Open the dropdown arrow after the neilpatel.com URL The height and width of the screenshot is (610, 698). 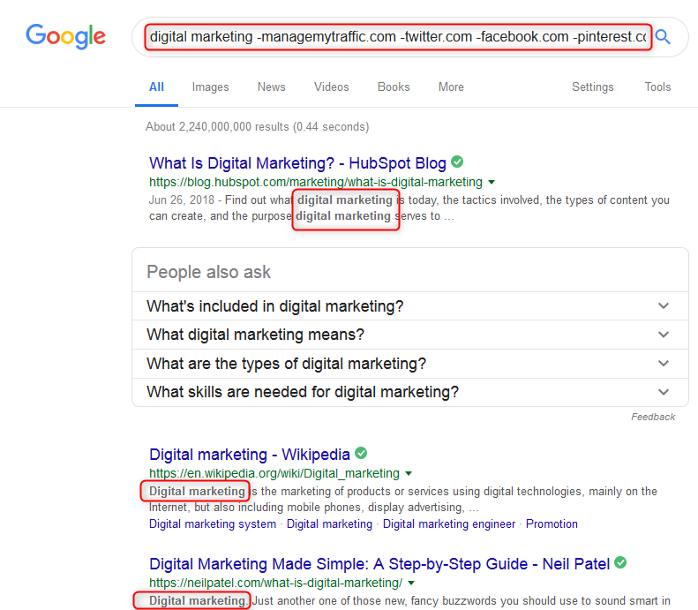pos(411,583)
